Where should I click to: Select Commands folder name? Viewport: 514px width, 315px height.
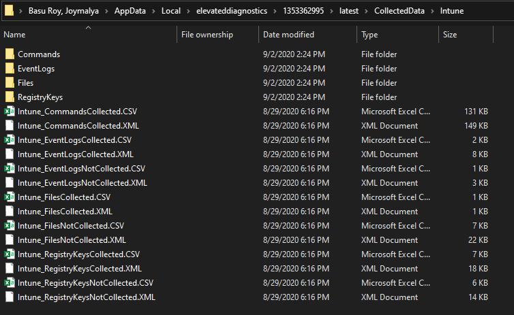pos(39,54)
